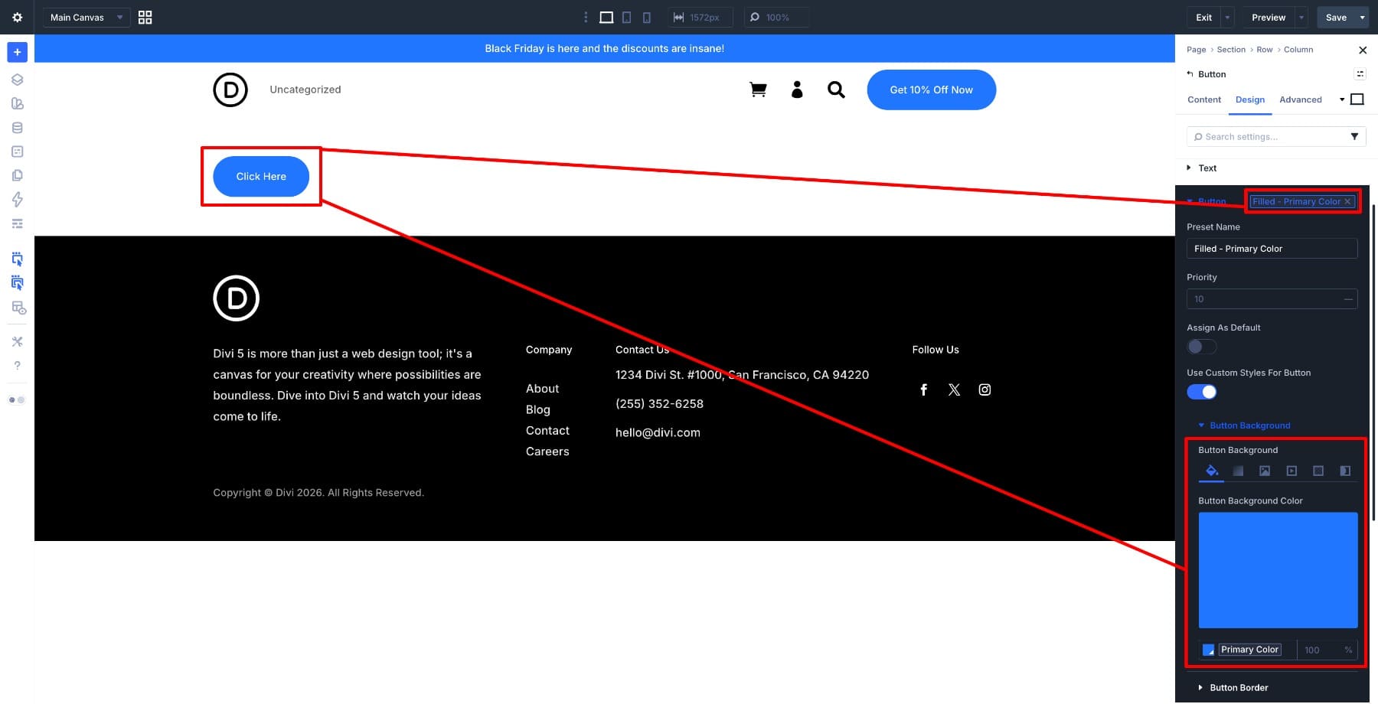Select background video tab icon
Screen dimensions: 1378x704
coord(1291,471)
